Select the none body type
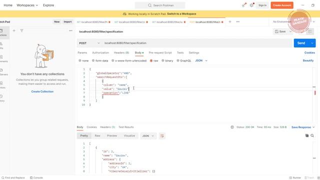 (x=83, y=60)
